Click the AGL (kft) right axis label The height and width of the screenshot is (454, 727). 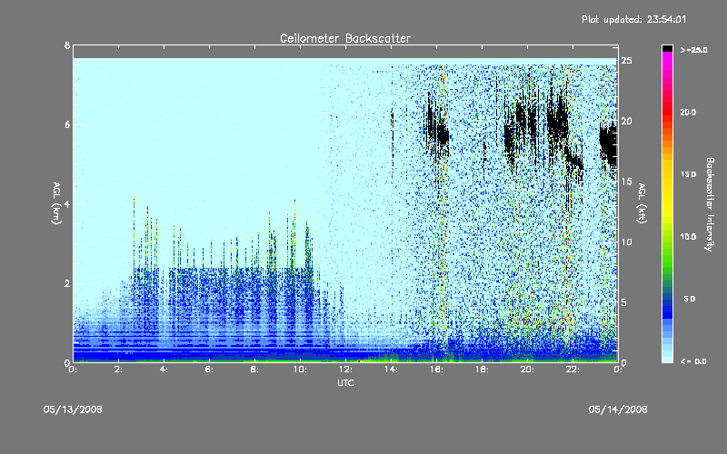642,203
